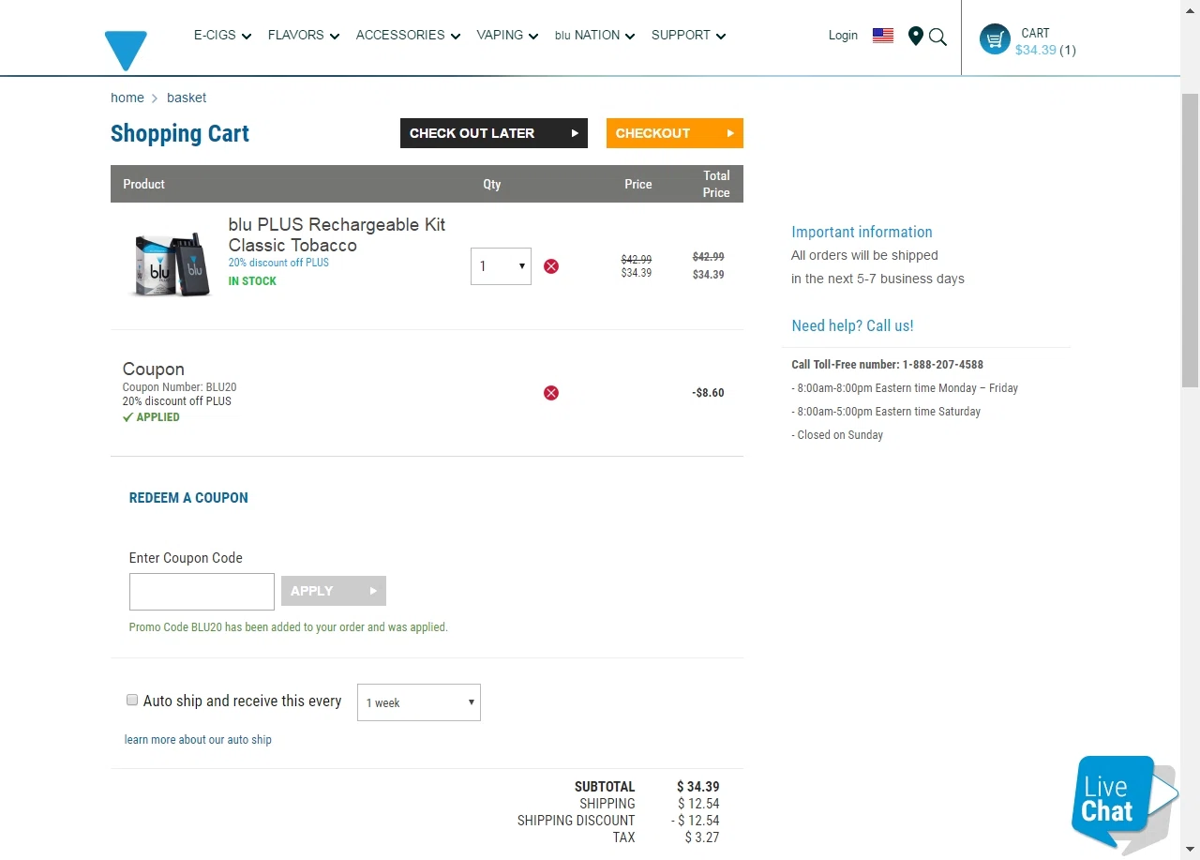The image size is (1200, 860).
Task: Click the APPLY coupon button
Action: point(334,591)
